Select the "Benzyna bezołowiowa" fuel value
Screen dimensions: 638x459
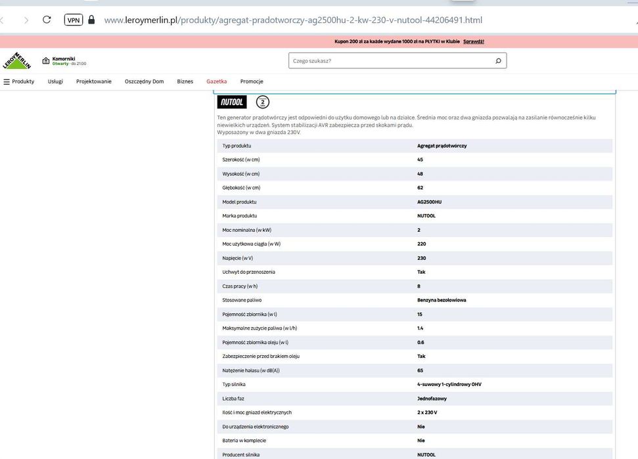point(442,300)
